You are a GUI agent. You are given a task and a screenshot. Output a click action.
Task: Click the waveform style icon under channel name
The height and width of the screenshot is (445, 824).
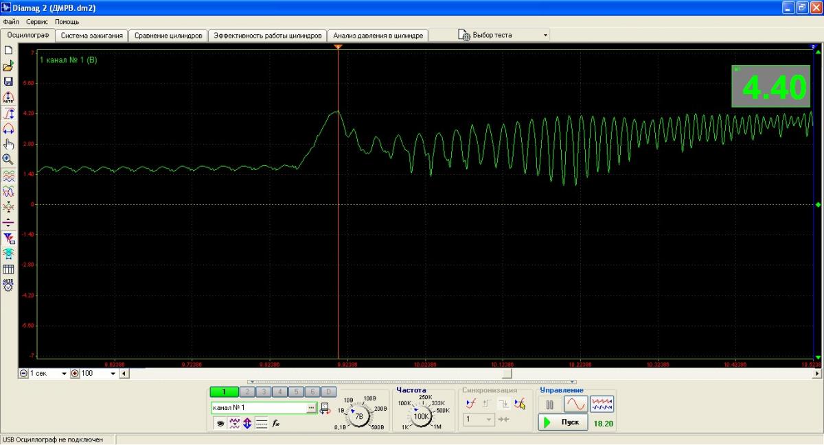pos(234,424)
